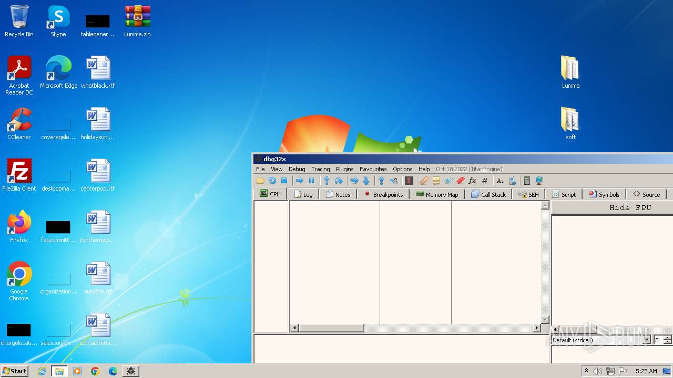Pause execution in the debugger toolbar
This screenshot has width=673, height=378.
(311, 181)
